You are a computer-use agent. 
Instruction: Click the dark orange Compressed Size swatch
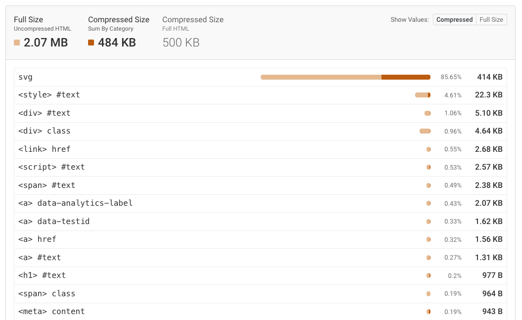tap(91, 43)
